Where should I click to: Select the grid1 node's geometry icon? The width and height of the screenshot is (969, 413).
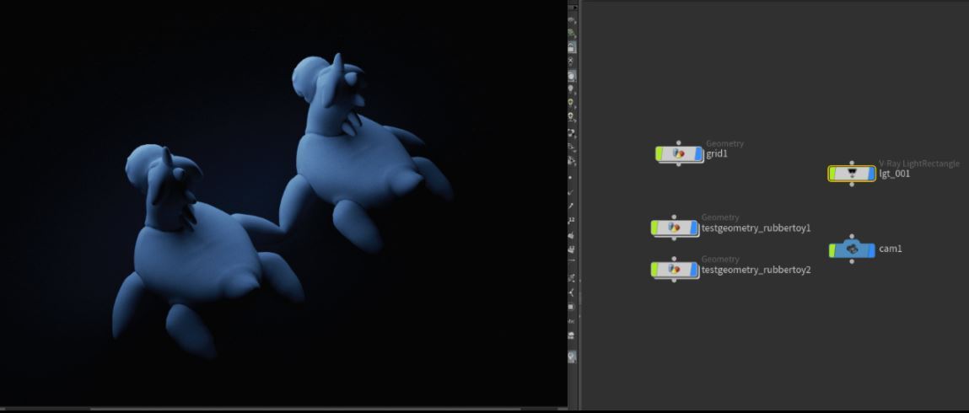[x=679, y=153]
